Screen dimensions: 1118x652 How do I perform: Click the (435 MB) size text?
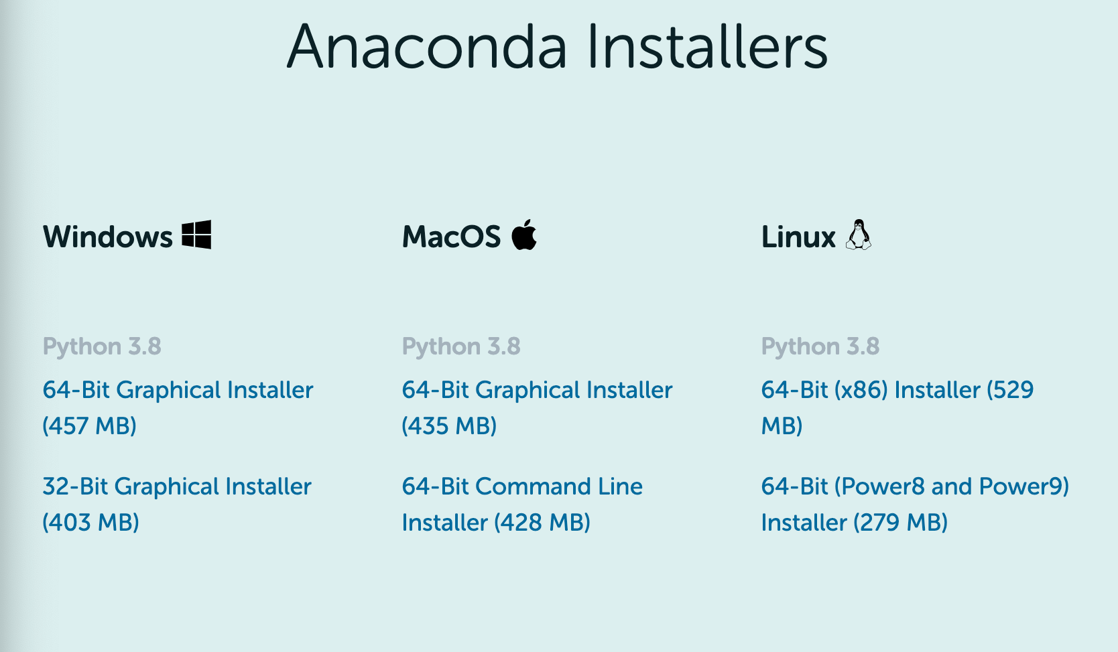[449, 426]
